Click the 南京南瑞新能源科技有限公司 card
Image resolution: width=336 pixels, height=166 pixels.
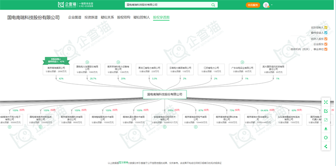click(x=227, y=120)
